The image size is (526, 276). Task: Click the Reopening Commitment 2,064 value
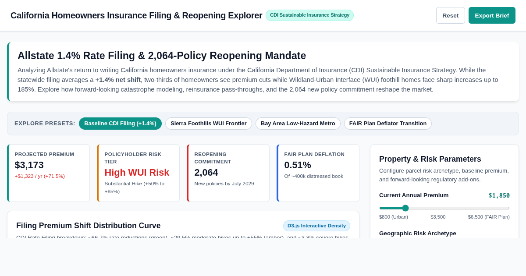[x=206, y=173]
